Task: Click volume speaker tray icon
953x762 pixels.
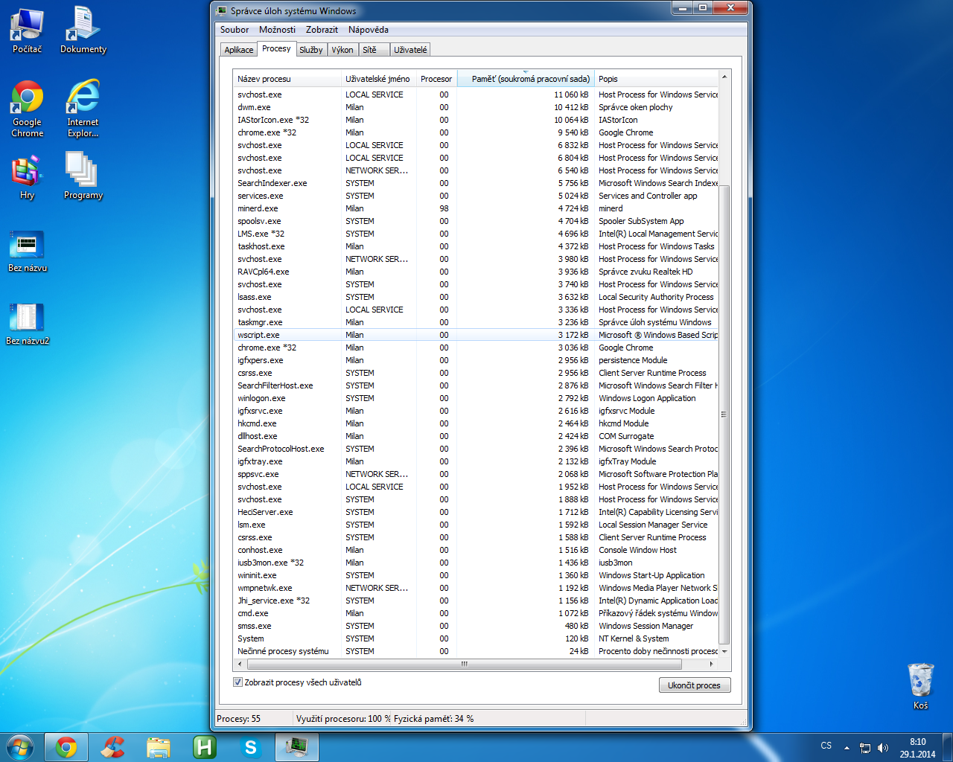Action: [x=883, y=748]
